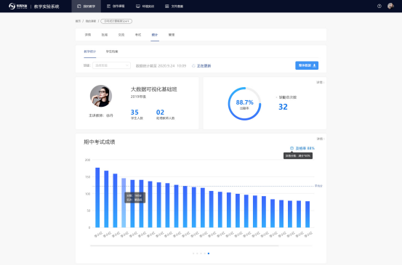Switch to the 考试 course tab

[138, 35]
